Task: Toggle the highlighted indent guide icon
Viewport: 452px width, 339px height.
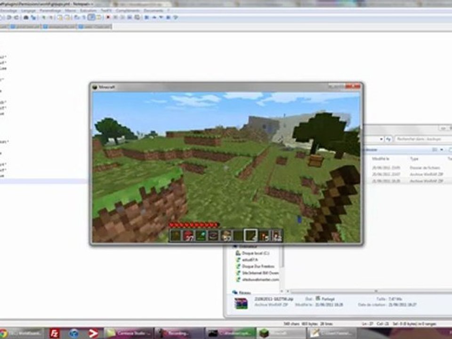Action: [91, 17]
